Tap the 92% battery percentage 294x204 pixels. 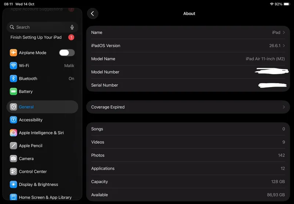279,4
